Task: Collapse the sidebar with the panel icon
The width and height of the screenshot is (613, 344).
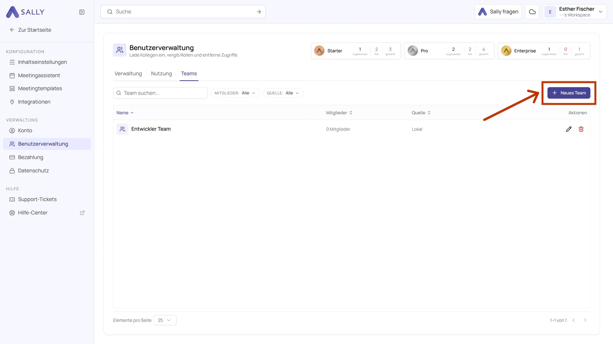Action: [82, 12]
